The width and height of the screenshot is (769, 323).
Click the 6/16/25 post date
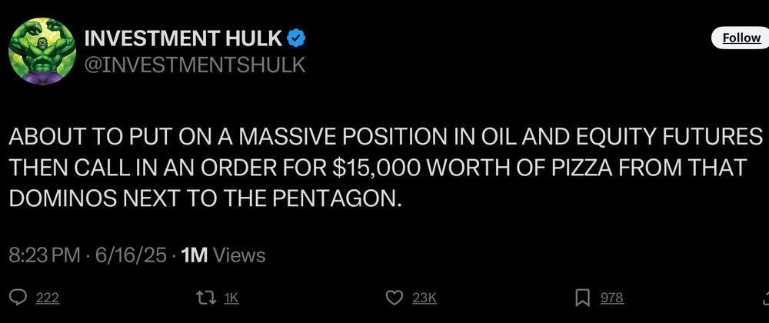(129, 255)
